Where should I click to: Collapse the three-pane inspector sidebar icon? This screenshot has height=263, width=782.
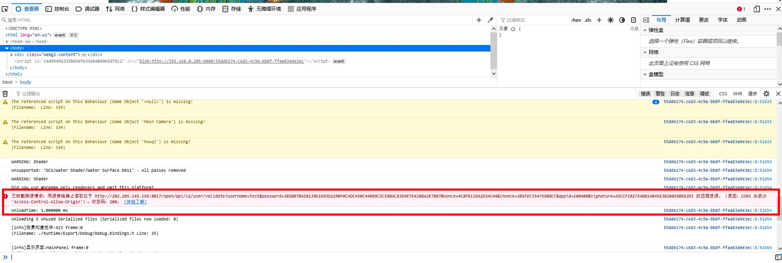(646, 20)
